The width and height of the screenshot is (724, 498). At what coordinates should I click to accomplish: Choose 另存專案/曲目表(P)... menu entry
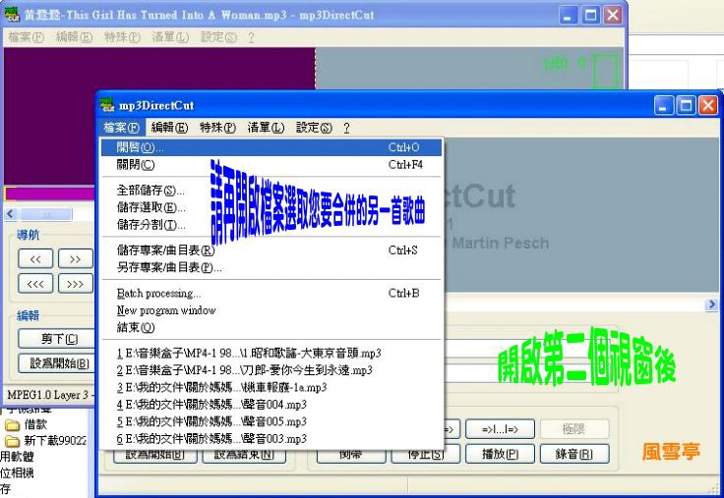[x=271, y=267]
